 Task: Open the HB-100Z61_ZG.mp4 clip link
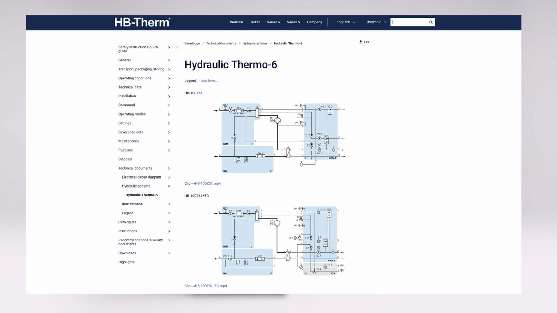pyautogui.click(x=211, y=286)
